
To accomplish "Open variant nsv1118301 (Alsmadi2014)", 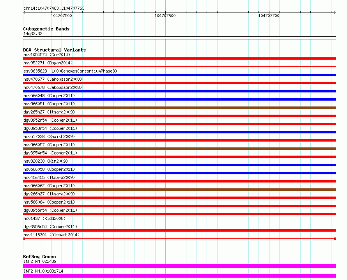I will click(x=51, y=235).
